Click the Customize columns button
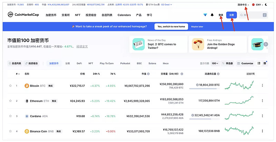Screen dimensions: 276x142 (x=245, y=63)
